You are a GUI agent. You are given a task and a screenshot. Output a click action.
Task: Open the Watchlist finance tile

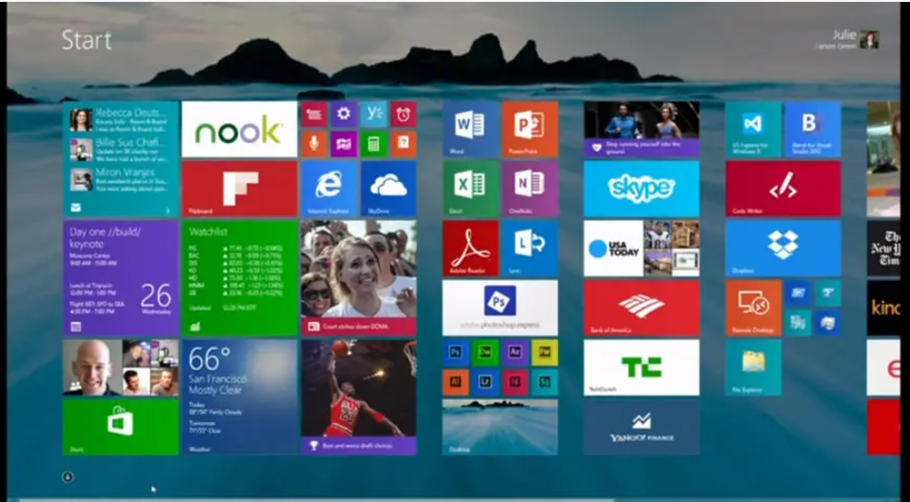(x=239, y=278)
